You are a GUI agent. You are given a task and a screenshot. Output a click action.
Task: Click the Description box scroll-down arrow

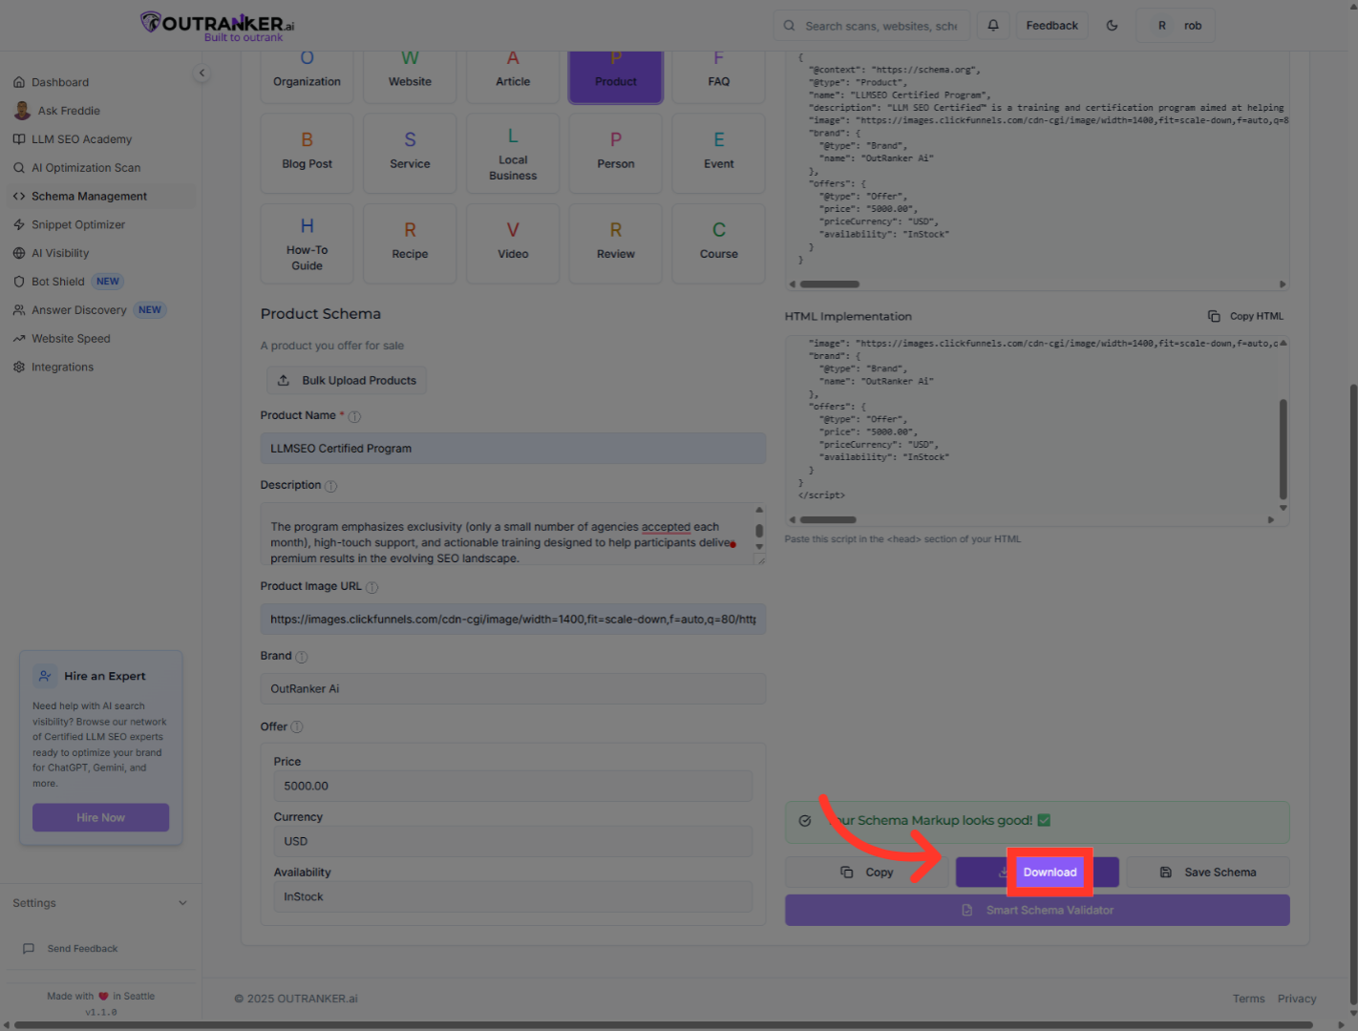(759, 548)
